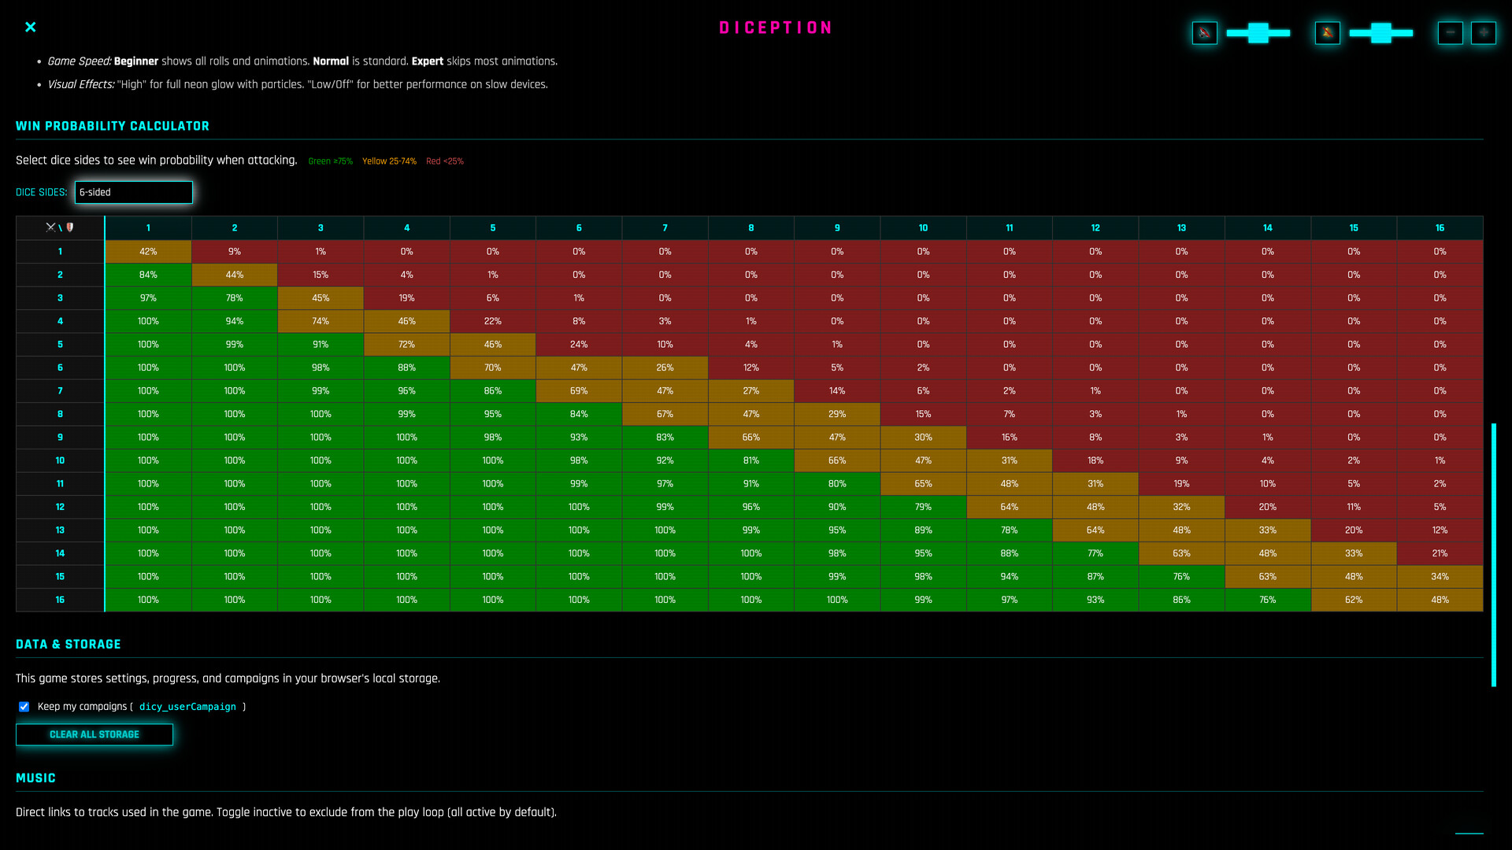
Task: Click the minus icon in the top right
Action: [1450, 33]
